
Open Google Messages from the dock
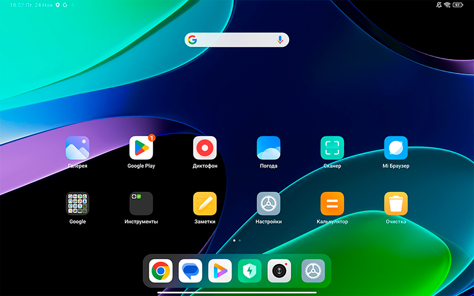pos(190,271)
